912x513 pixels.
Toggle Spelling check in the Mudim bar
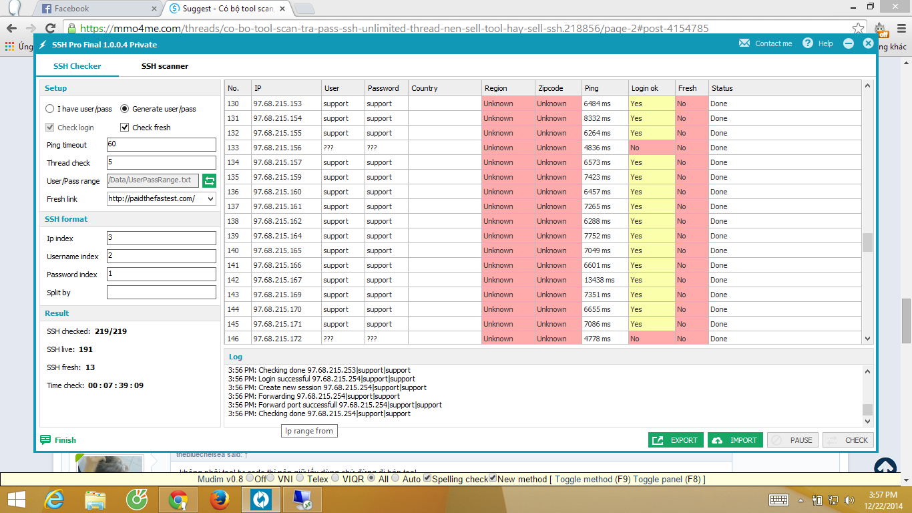click(x=427, y=479)
